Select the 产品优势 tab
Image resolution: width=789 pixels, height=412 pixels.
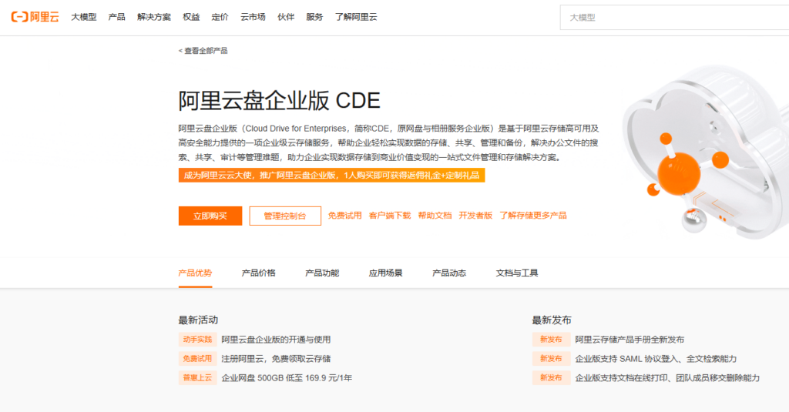[x=195, y=273]
